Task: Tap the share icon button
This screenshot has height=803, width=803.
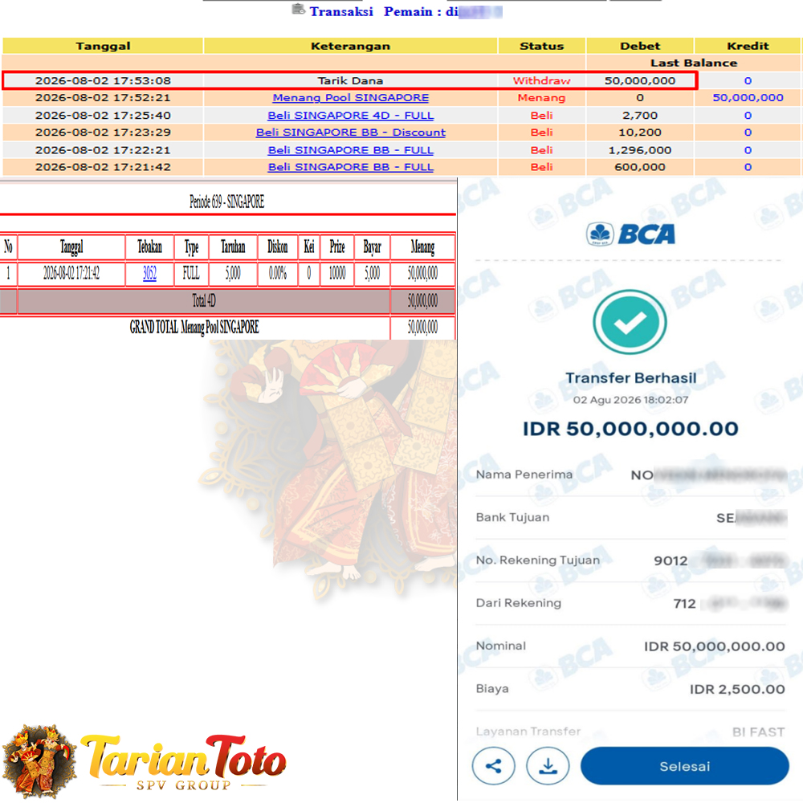Action: [493, 766]
